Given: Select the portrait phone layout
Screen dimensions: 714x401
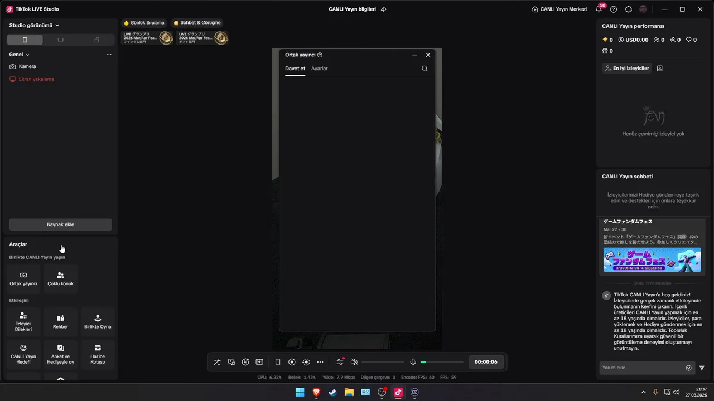Looking at the screenshot, I should [25, 40].
